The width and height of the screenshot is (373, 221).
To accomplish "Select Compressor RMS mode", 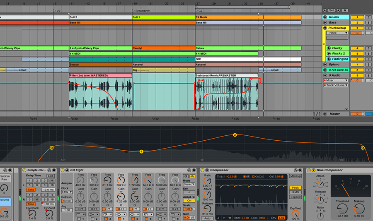I will 295,192.
